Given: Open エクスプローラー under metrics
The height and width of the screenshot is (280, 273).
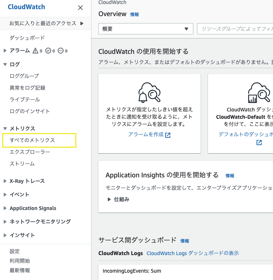Looking at the screenshot, I should click(x=30, y=152).
